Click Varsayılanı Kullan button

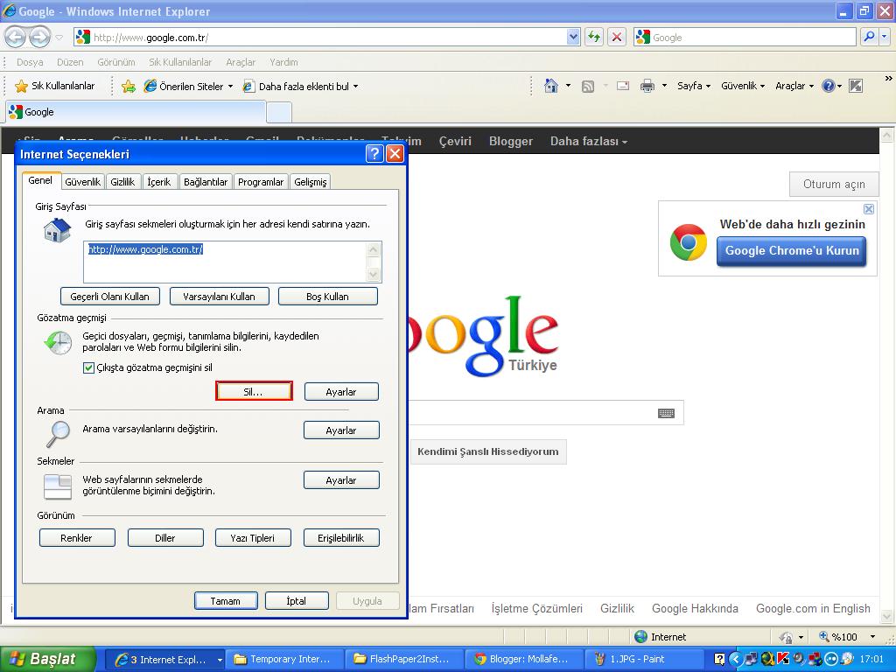tap(219, 297)
